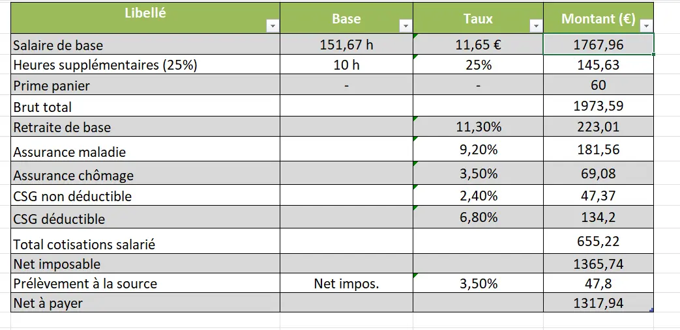Open the Libellé column filter dropdown
Viewport: 680px width, 330px height.
click(273, 26)
